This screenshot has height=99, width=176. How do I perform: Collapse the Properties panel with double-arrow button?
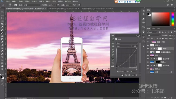(x=137, y=36)
